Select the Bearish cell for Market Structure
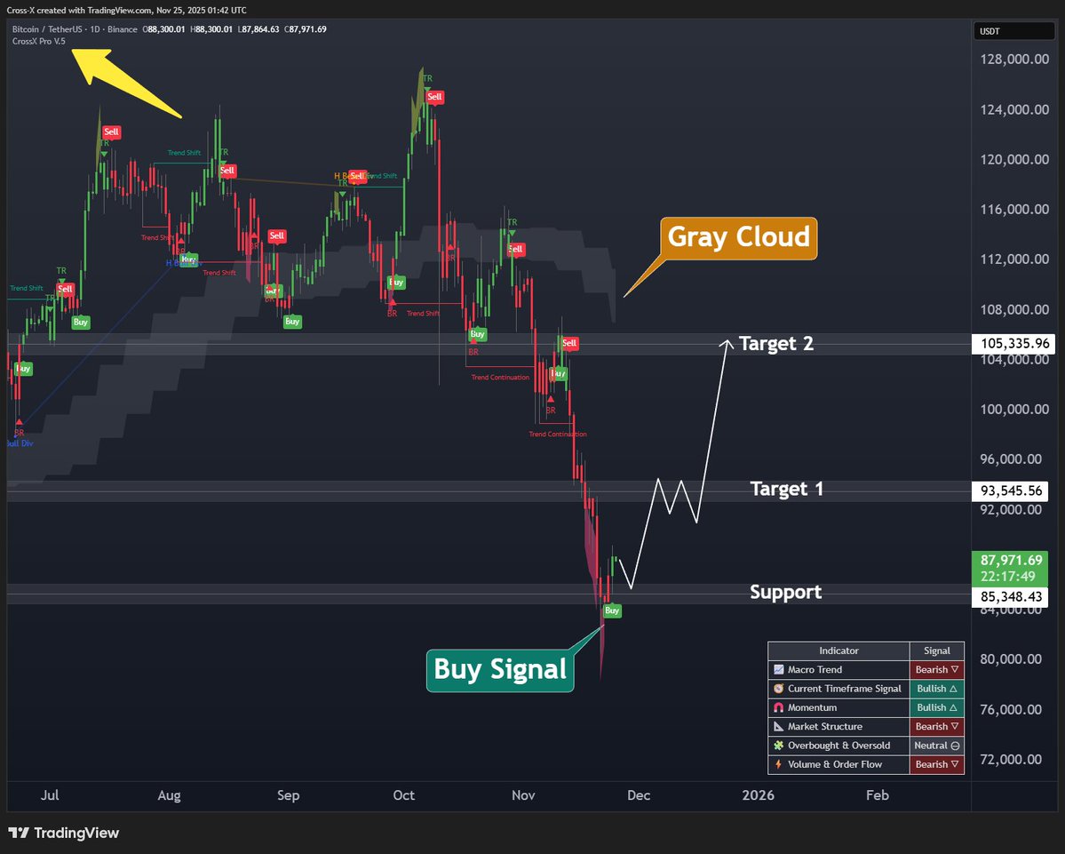This screenshot has height=854, width=1065. [x=936, y=727]
